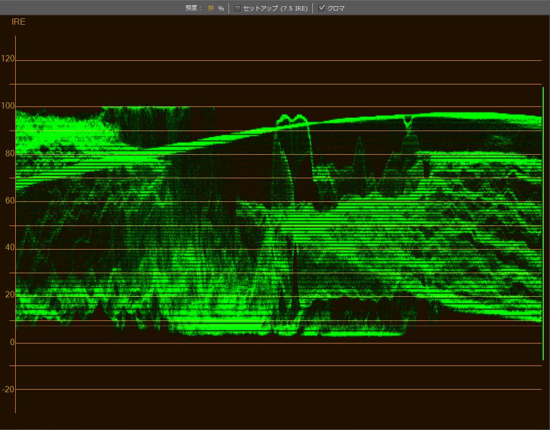The height and width of the screenshot is (430, 550).
Task: Click the -20 IRE scale label
Action: (8, 389)
